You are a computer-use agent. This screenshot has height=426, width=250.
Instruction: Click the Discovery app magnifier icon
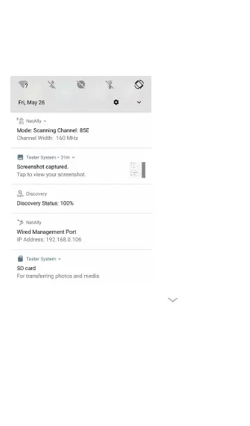pyautogui.click(x=20, y=194)
